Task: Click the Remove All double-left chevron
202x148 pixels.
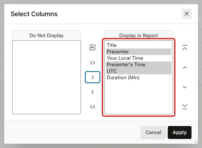Action: 92,107
